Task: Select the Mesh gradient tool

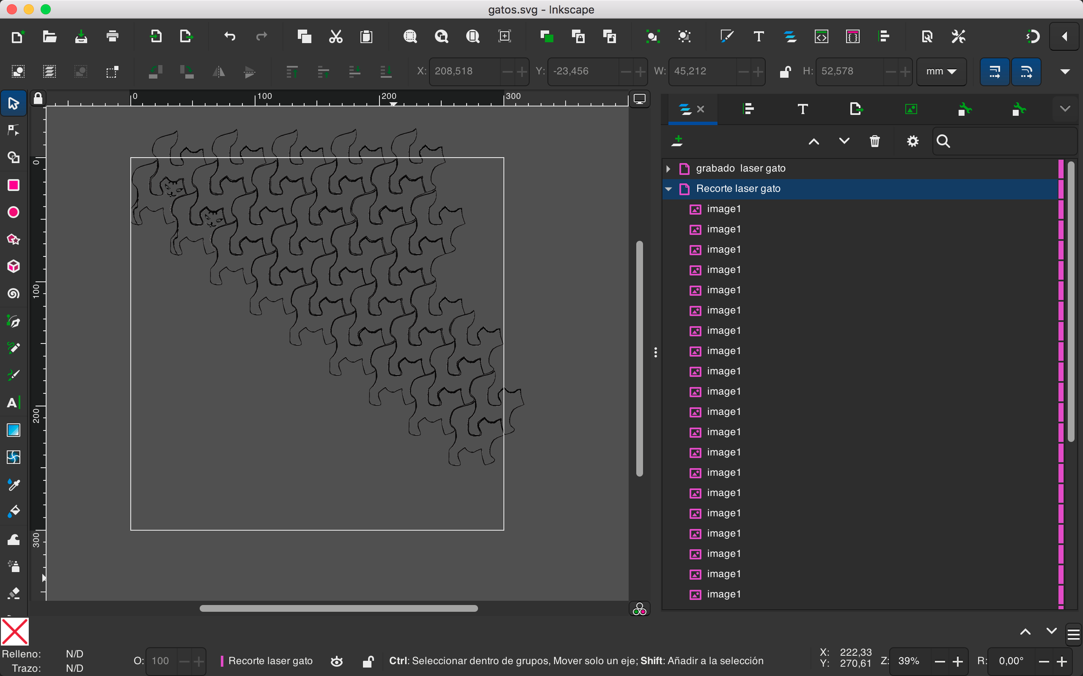Action: click(x=14, y=457)
